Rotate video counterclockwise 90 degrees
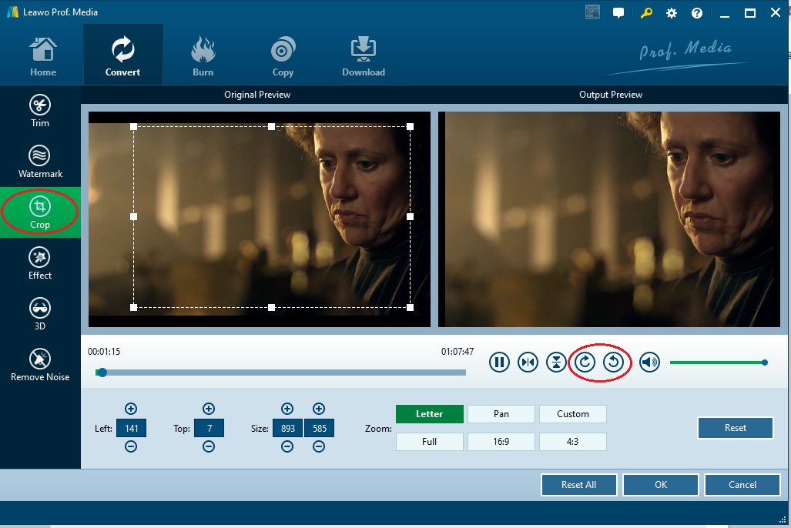791x528 pixels. [613, 362]
